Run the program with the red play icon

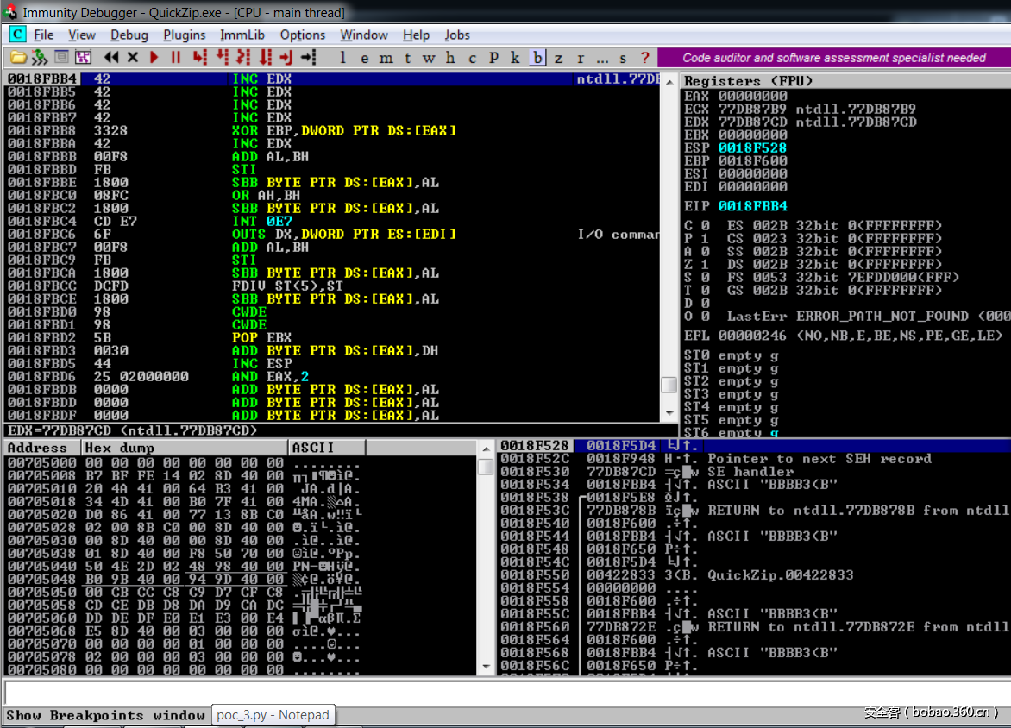(154, 57)
